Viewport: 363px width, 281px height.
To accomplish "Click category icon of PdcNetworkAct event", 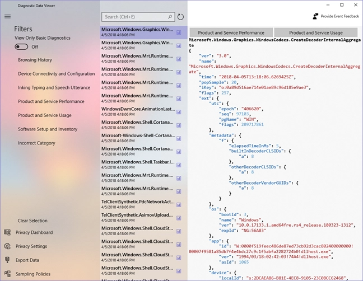I will (179, 205).
